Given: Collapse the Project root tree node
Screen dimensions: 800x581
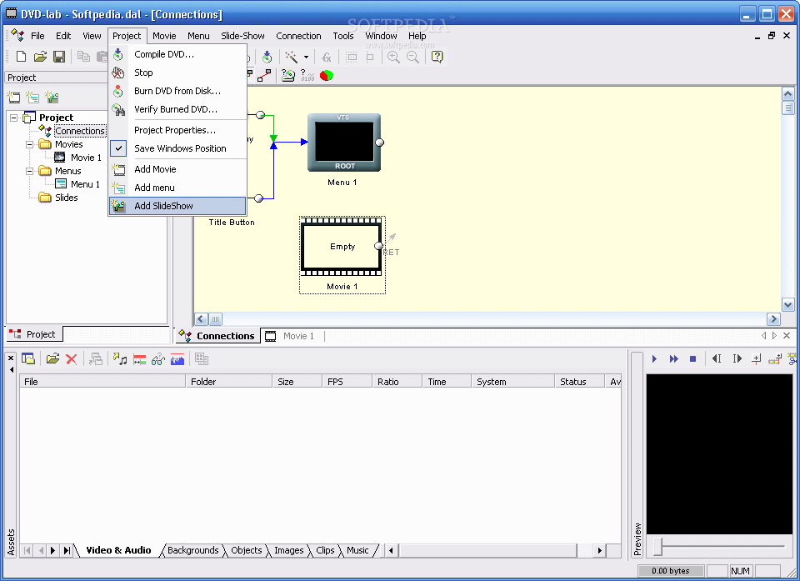Looking at the screenshot, I should pos(14,118).
